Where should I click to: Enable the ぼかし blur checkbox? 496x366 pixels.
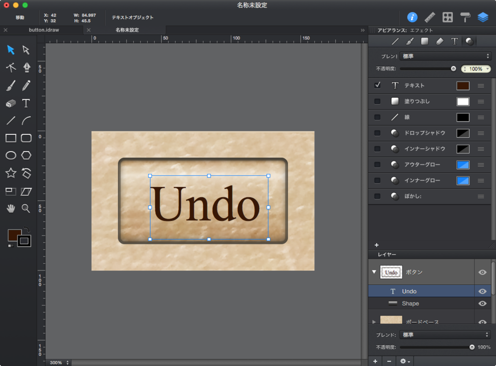(x=377, y=196)
